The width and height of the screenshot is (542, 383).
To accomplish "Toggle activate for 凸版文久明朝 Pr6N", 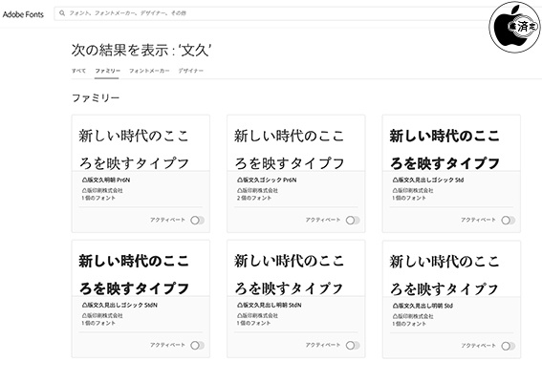I will 197,220.
